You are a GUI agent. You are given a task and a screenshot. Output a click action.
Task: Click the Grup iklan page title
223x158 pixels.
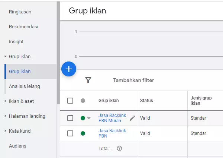(87, 11)
